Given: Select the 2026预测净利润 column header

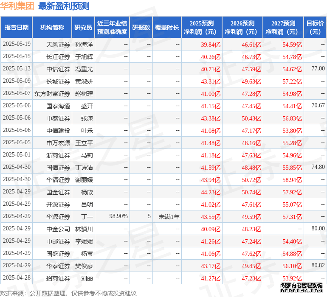Looking at the screenshot, I should [242, 27].
